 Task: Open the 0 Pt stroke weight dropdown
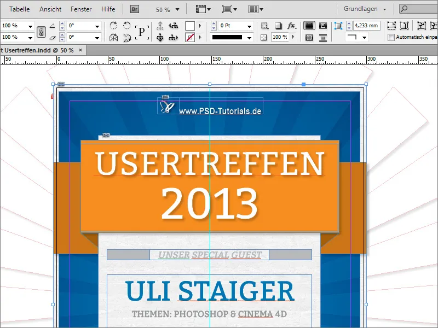249,26
